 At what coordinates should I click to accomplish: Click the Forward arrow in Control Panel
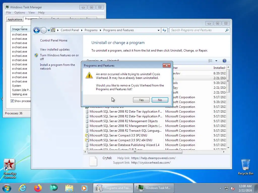[x=44, y=30]
